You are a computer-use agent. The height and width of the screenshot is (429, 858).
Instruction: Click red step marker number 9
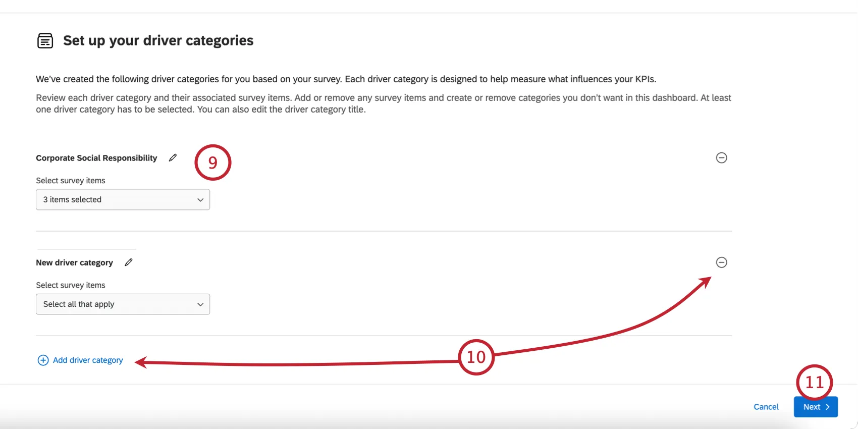pyautogui.click(x=213, y=163)
